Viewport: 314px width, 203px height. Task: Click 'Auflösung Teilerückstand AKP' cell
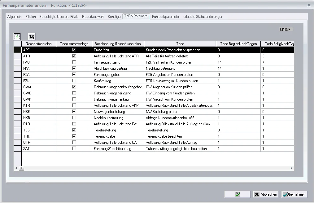[118, 106]
